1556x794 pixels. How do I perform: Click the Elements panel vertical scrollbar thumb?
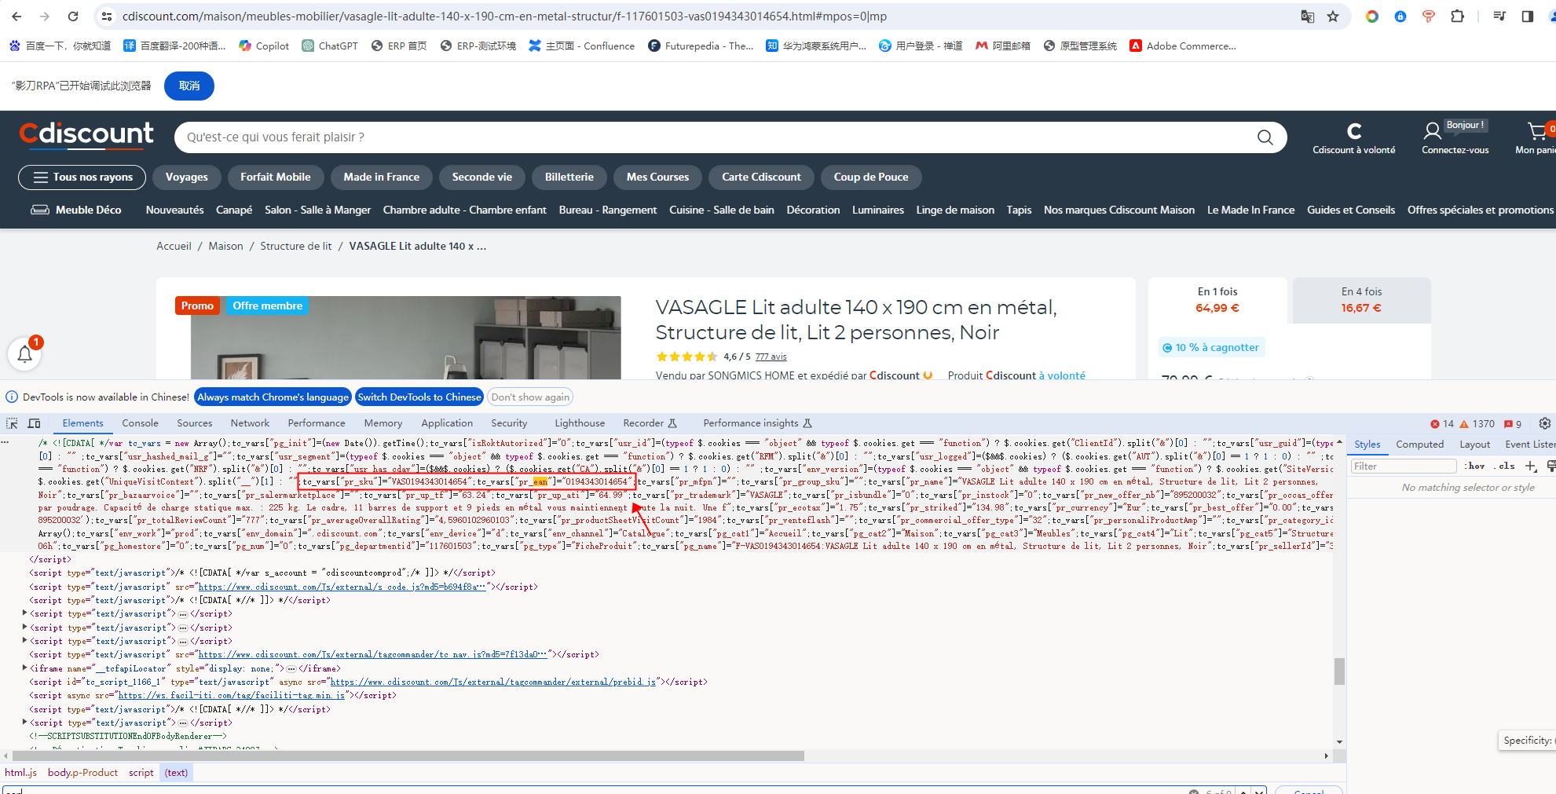coord(1339,671)
